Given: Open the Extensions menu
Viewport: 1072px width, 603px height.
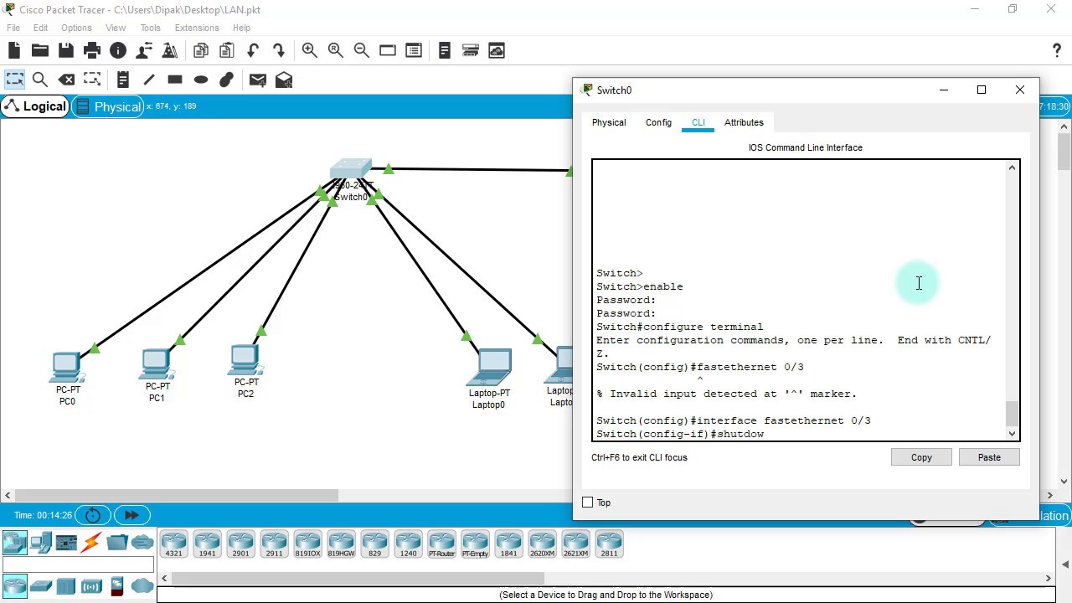Looking at the screenshot, I should pos(197,28).
